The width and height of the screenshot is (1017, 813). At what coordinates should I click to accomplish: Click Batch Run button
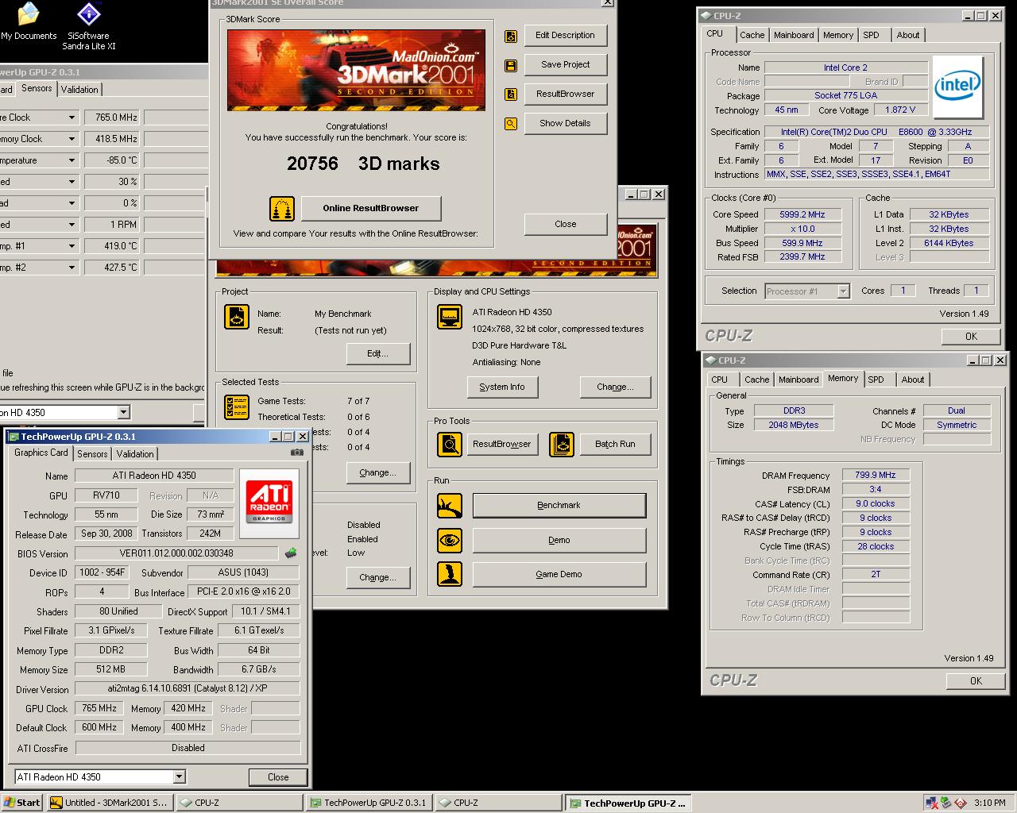(x=616, y=444)
